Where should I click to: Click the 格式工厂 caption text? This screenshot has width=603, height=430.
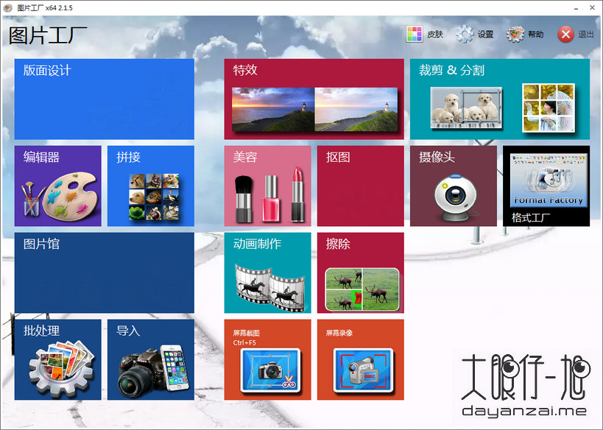tap(531, 218)
